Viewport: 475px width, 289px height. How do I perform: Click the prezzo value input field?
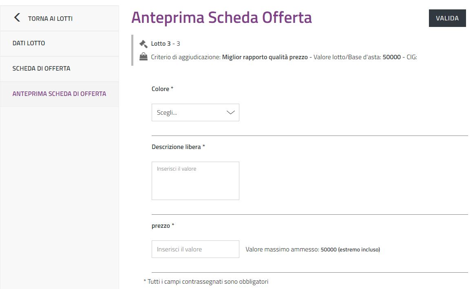click(195, 249)
